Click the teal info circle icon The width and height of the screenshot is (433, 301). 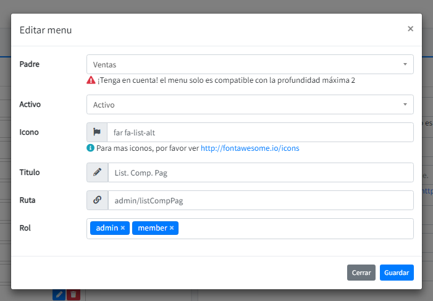coord(91,148)
